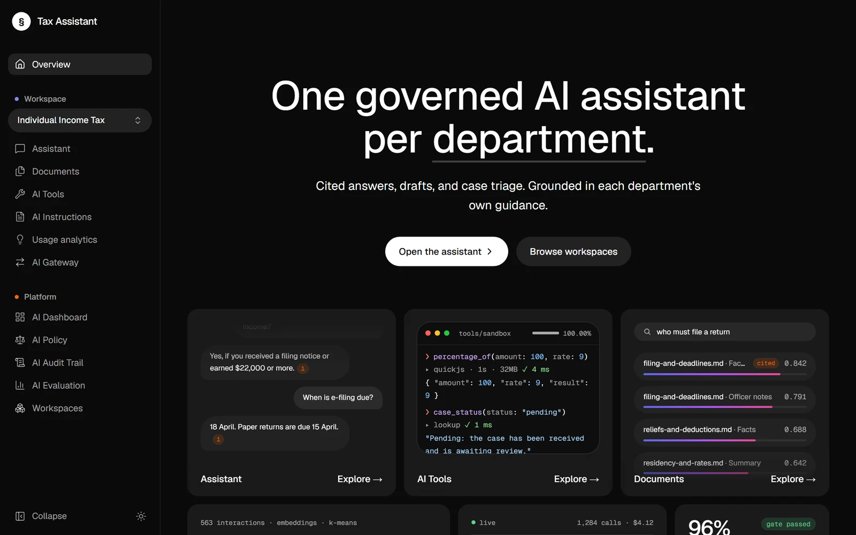Click the chevron arrows on workspace selector
This screenshot has width=856, height=535.
tap(137, 120)
